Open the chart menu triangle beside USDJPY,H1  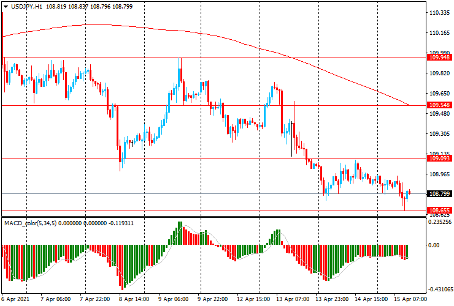point(6,7)
